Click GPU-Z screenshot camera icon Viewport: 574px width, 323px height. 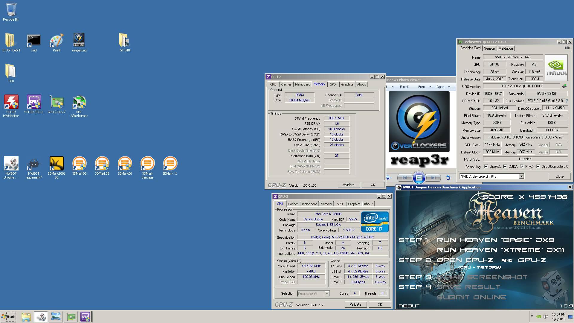567,48
